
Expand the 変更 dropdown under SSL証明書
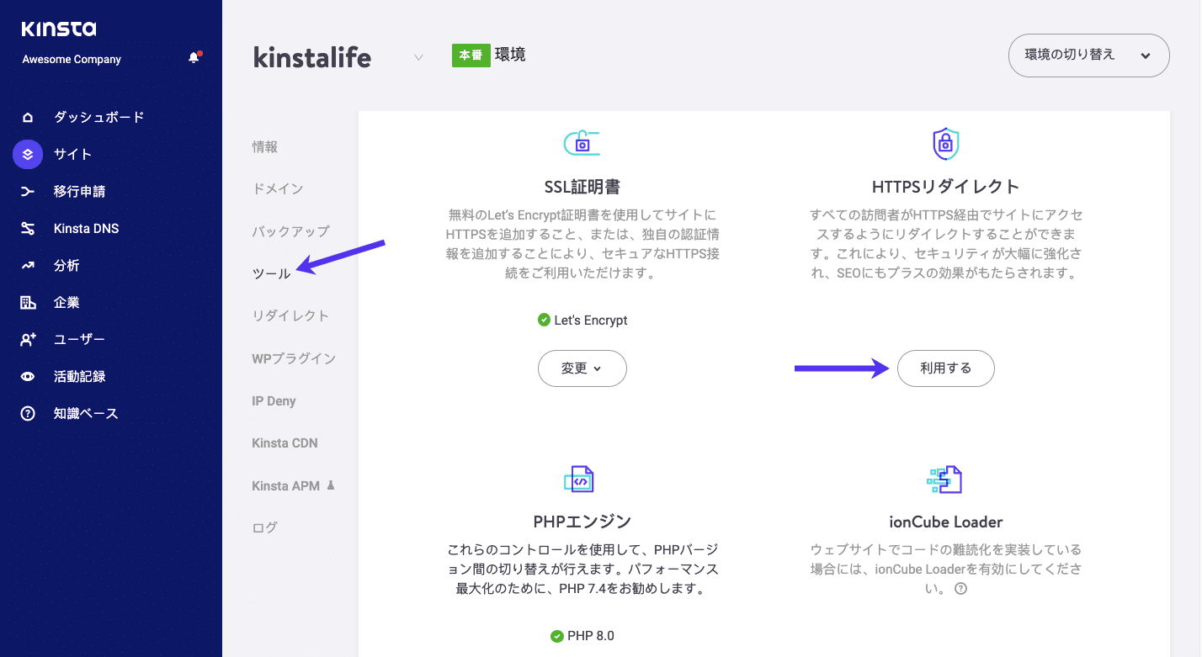582,368
